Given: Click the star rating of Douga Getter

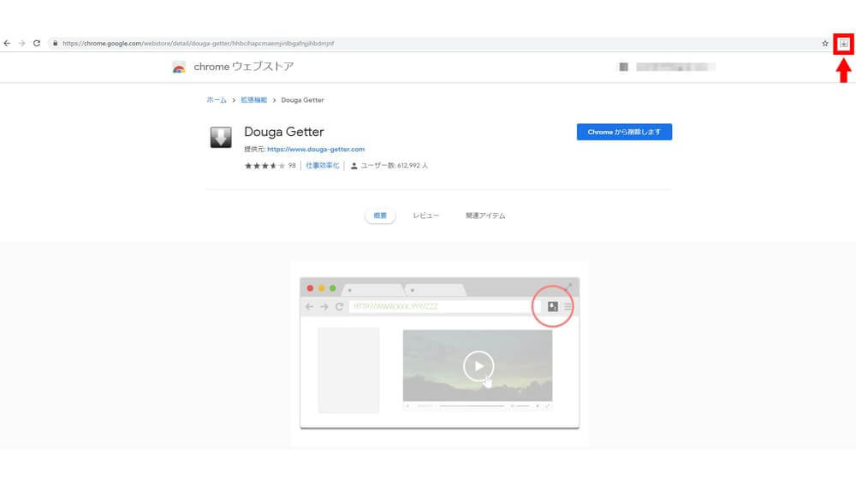Looking at the screenshot, I should point(265,166).
